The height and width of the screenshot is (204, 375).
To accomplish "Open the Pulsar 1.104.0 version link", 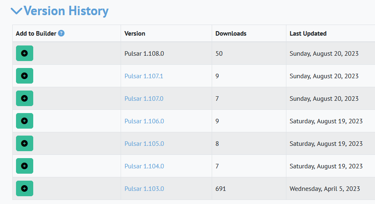I will coord(144,166).
